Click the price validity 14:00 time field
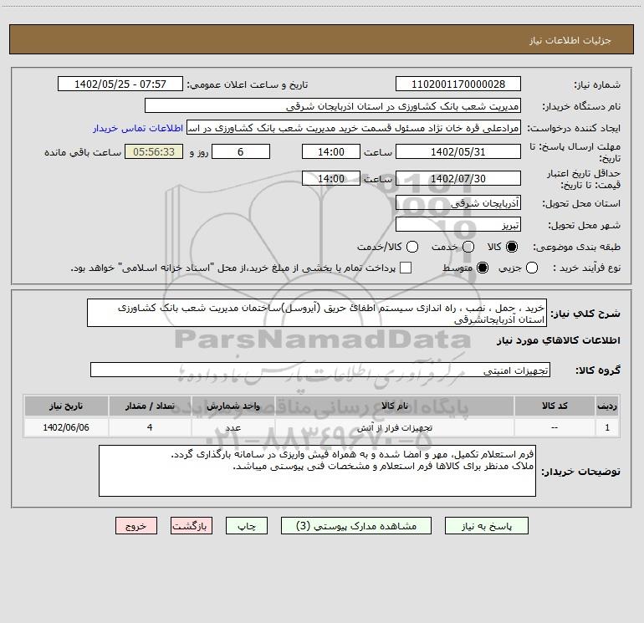The height and width of the screenshot is (623, 644). [331, 178]
